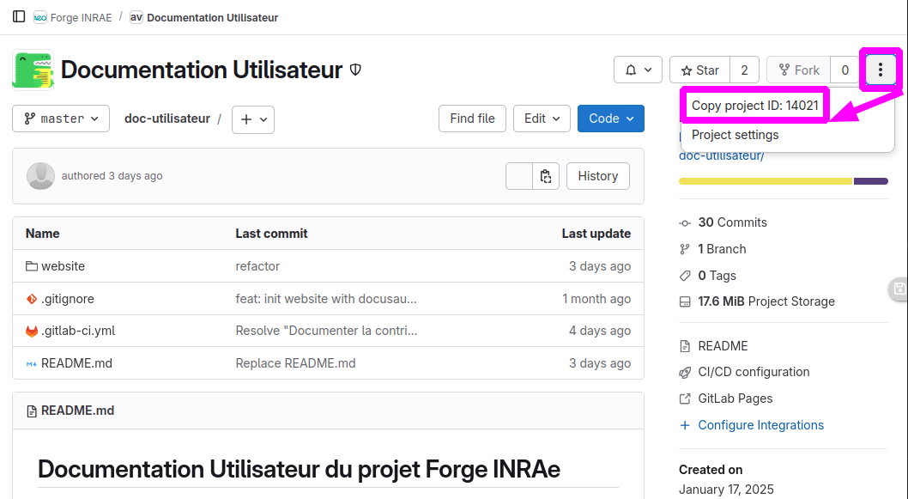Star the project
Viewport: 908px width, 499px height.
click(700, 70)
